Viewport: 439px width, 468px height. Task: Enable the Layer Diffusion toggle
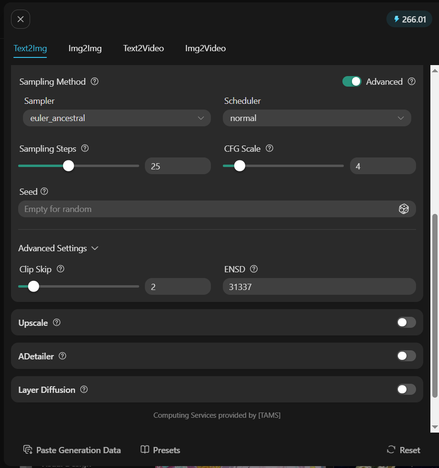(x=406, y=389)
